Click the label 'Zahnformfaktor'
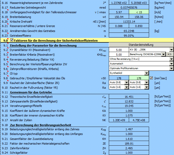The width and height of the screenshot is (174, 155). coord(20,148)
